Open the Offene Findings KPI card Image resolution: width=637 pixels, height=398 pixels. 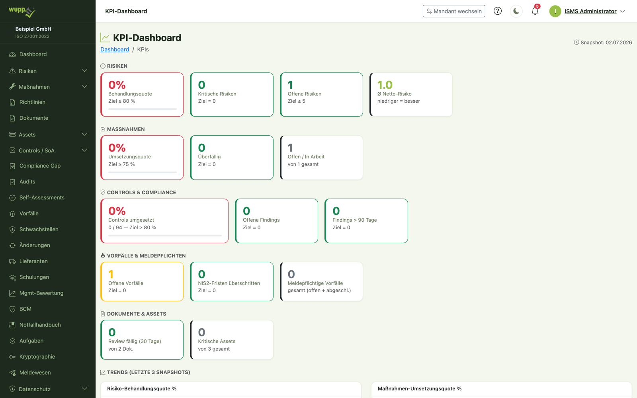click(276, 221)
